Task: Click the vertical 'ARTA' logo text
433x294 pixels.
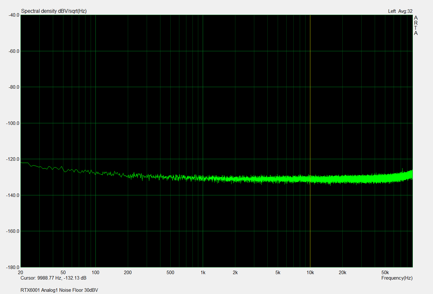Action: [416, 25]
